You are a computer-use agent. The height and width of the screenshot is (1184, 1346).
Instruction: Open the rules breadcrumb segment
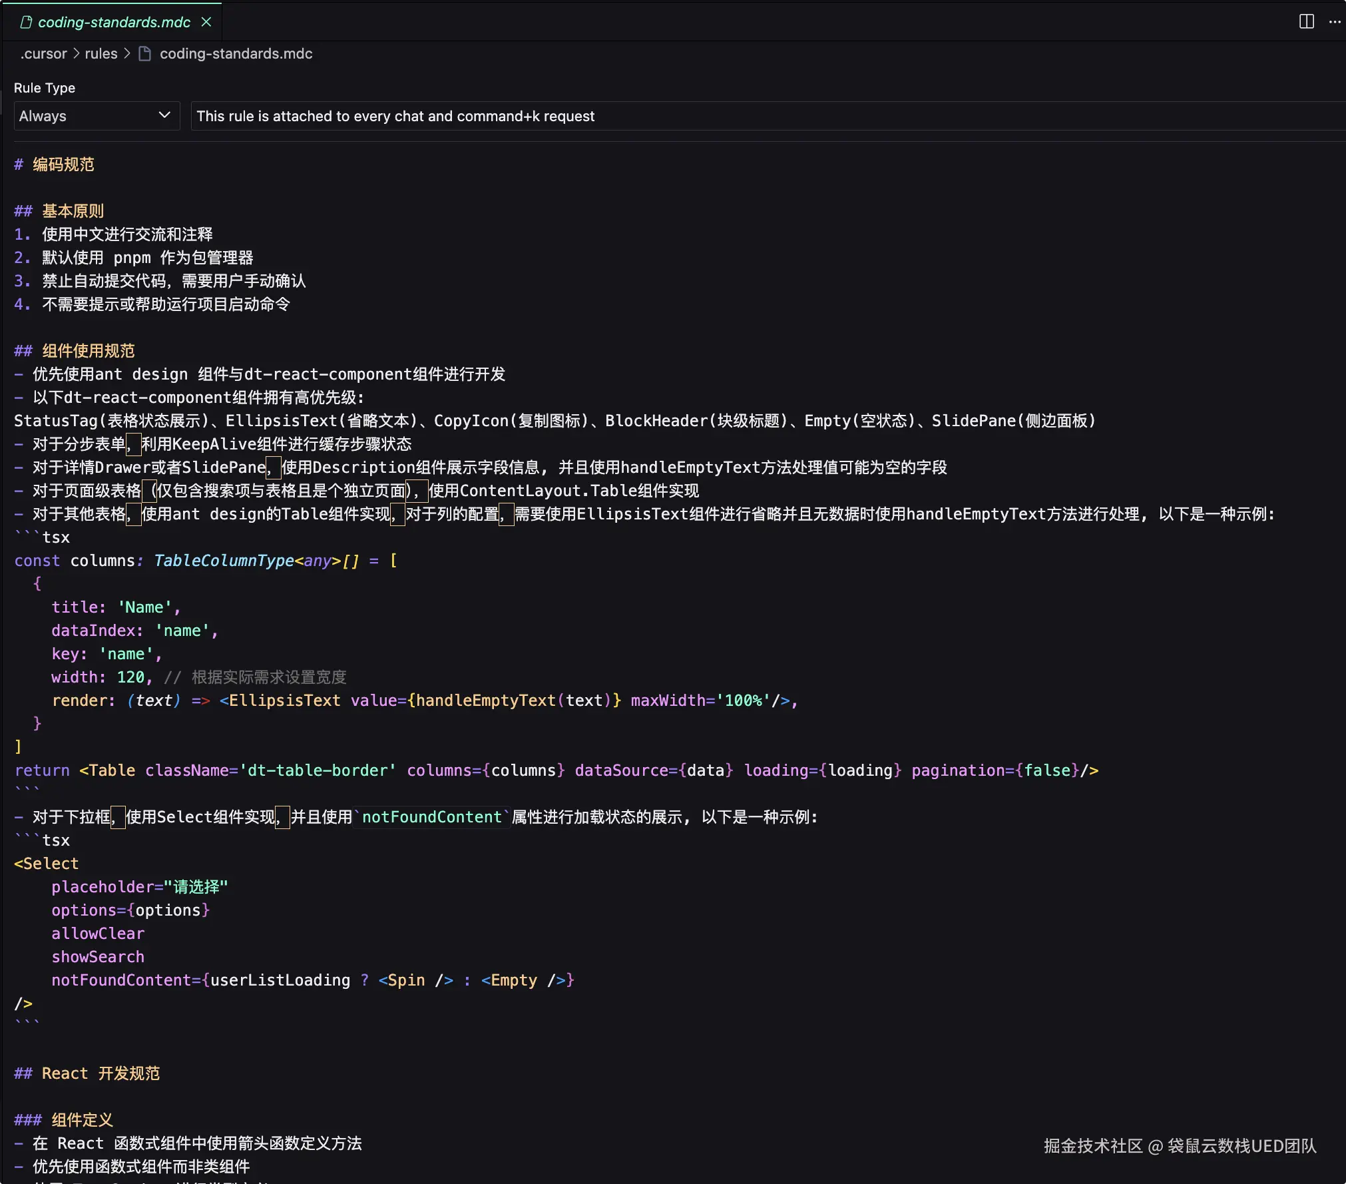tap(101, 53)
